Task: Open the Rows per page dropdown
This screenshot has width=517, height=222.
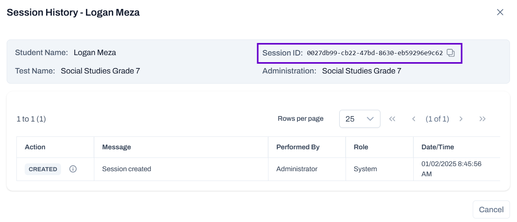Action: point(360,119)
